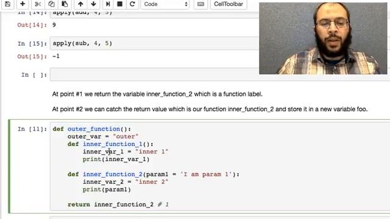Cut the selected cell with scissors icon

coord(38,4)
